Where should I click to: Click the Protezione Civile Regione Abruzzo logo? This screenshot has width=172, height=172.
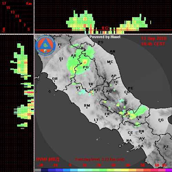45,45
